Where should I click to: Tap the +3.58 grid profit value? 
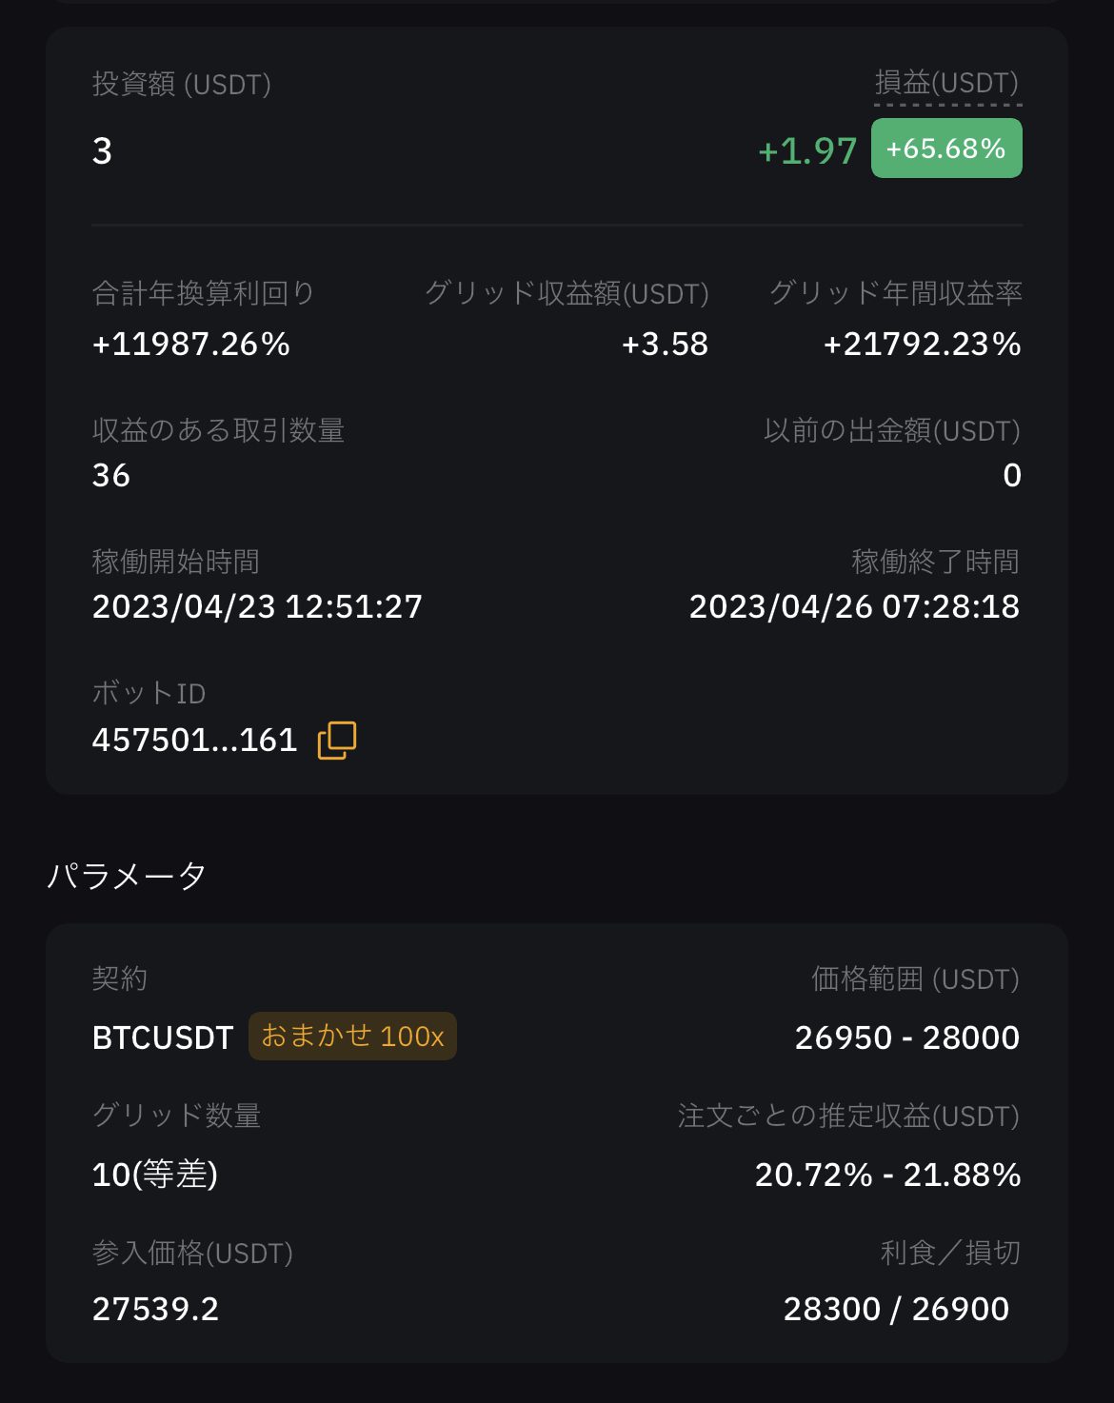pos(665,344)
